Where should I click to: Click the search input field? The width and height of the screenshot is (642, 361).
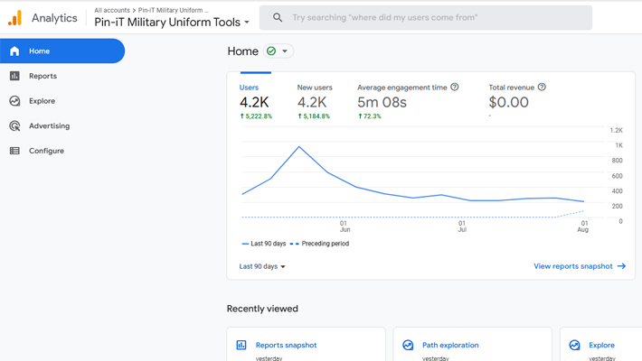point(426,17)
